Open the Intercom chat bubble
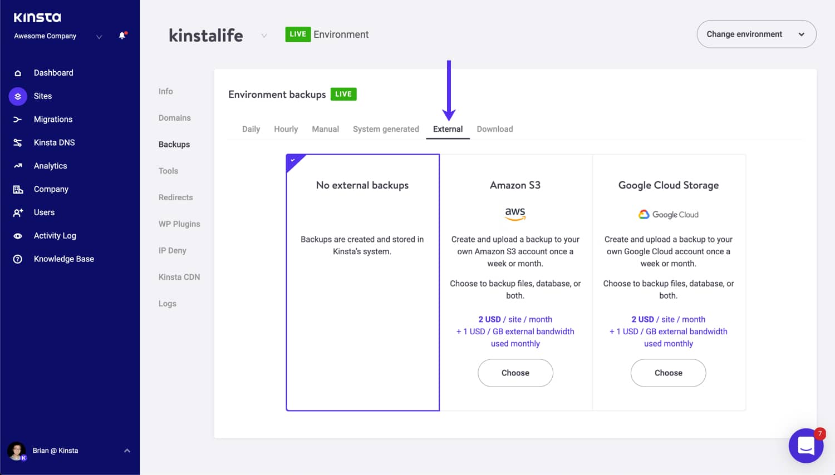Image resolution: width=835 pixels, height=475 pixels. click(x=806, y=445)
